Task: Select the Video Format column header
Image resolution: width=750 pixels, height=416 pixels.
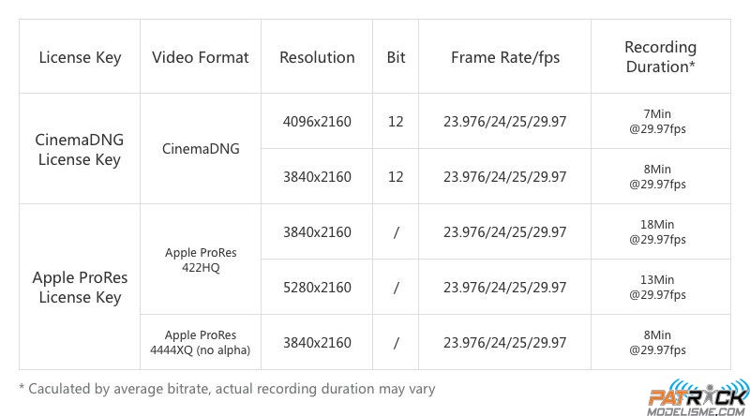Action: tap(201, 57)
